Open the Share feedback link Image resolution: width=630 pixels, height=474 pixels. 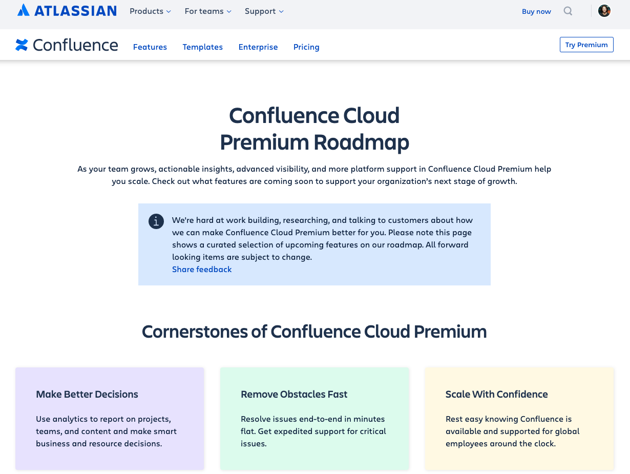tap(202, 269)
